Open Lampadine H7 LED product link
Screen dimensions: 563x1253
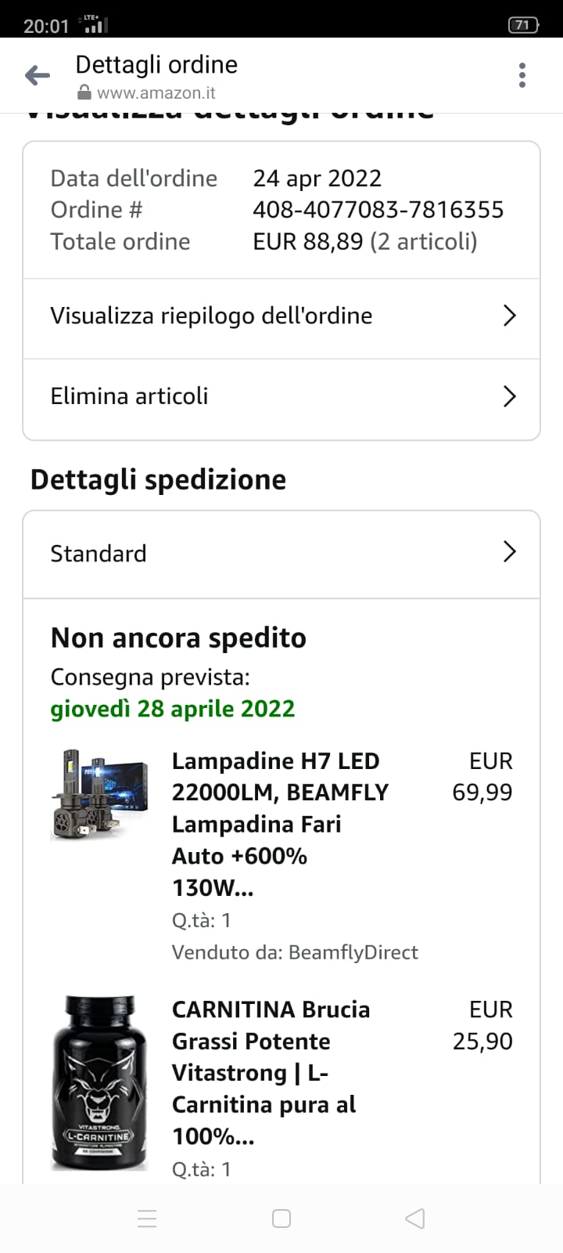[x=279, y=824]
